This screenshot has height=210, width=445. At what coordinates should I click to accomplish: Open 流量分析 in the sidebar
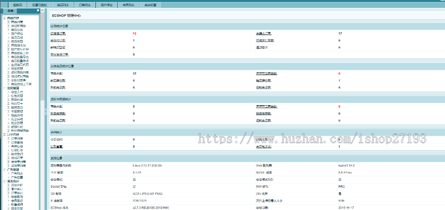click(17, 185)
